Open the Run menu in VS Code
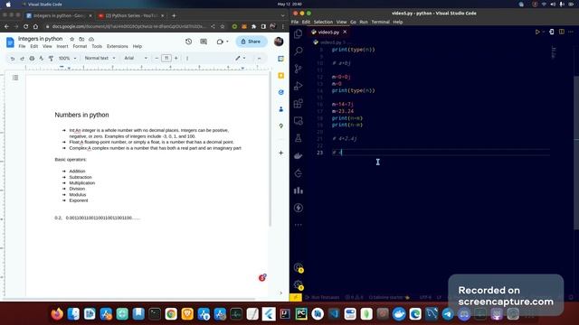This screenshot has height=325, width=579. tap(364, 22)
